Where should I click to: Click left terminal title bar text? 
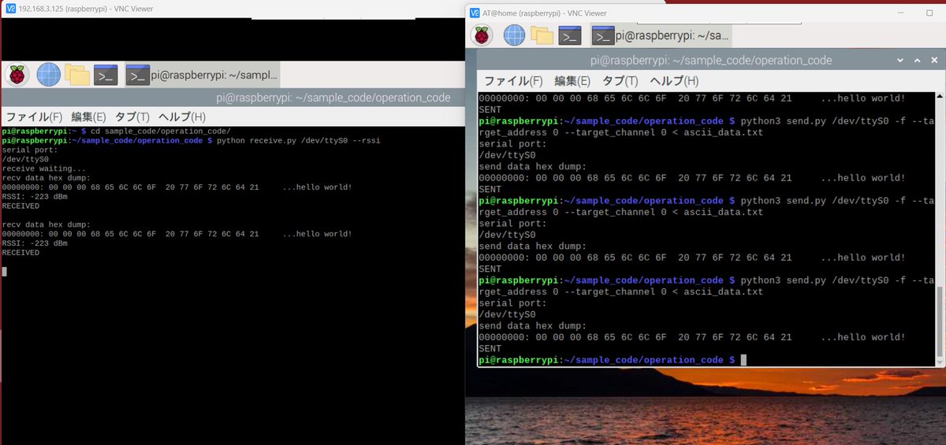[x=333, y=98]
